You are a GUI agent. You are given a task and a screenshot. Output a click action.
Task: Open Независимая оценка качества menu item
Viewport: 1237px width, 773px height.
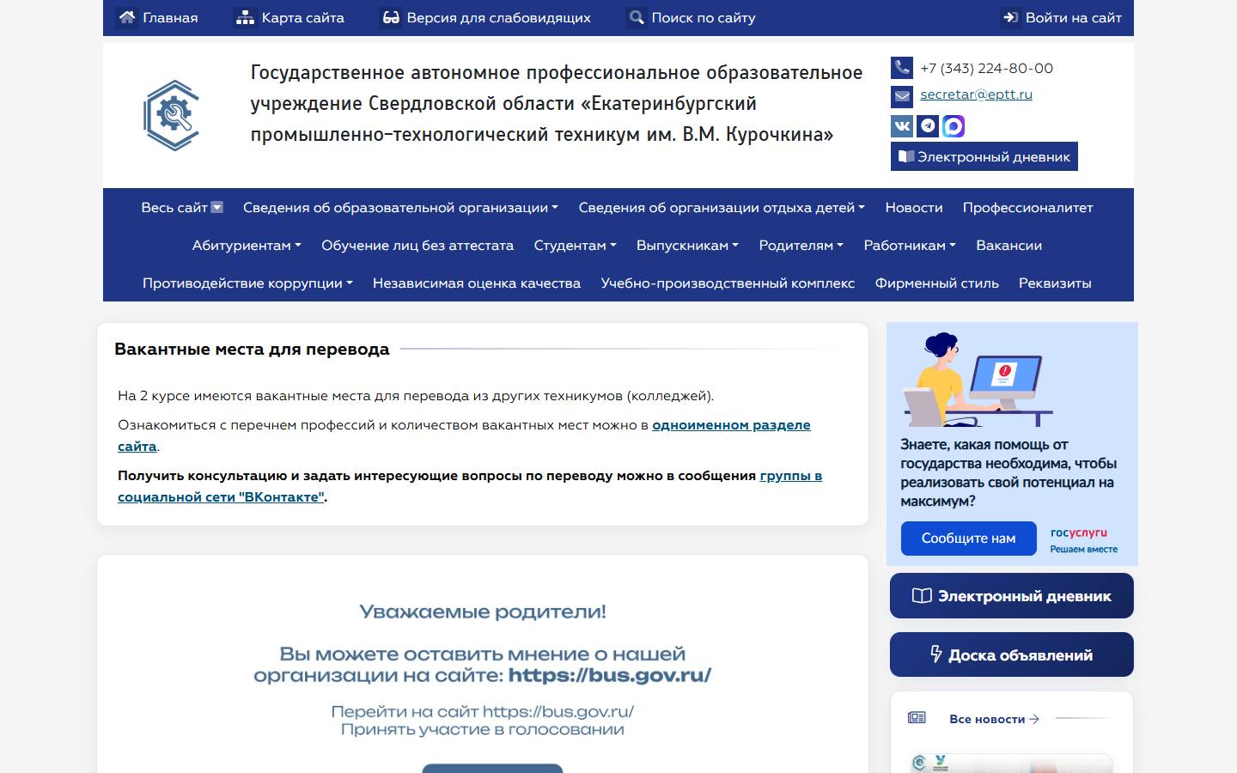477,283
